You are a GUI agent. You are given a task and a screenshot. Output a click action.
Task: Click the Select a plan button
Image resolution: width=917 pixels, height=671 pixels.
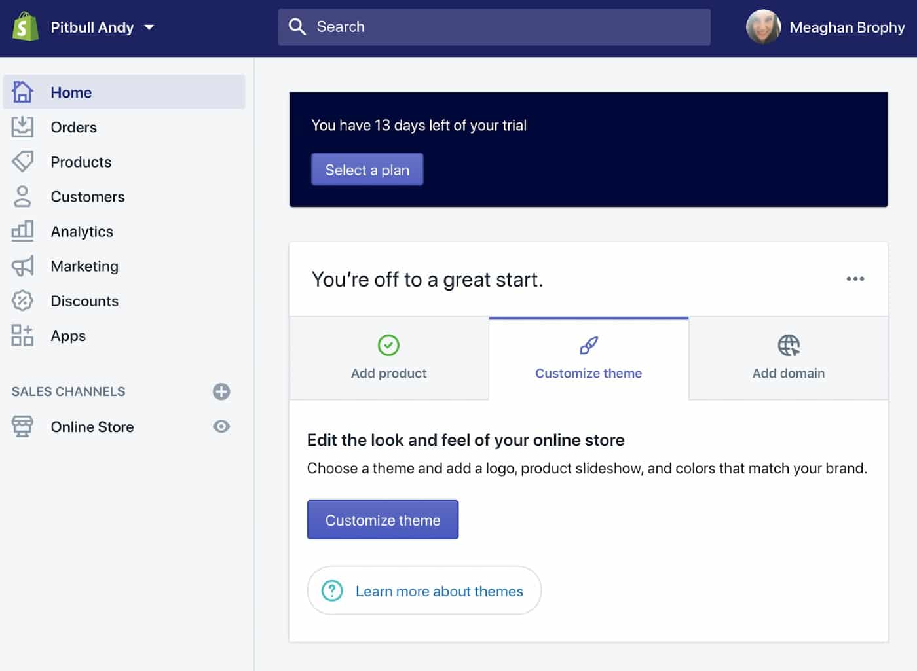coord(367,169)
